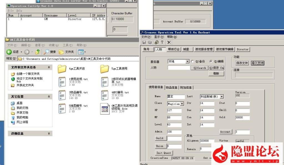This screenshot has height=165, width=284.
Task: Open the 服务器 server dropdown showing 本地
Action: click(187, 62)
